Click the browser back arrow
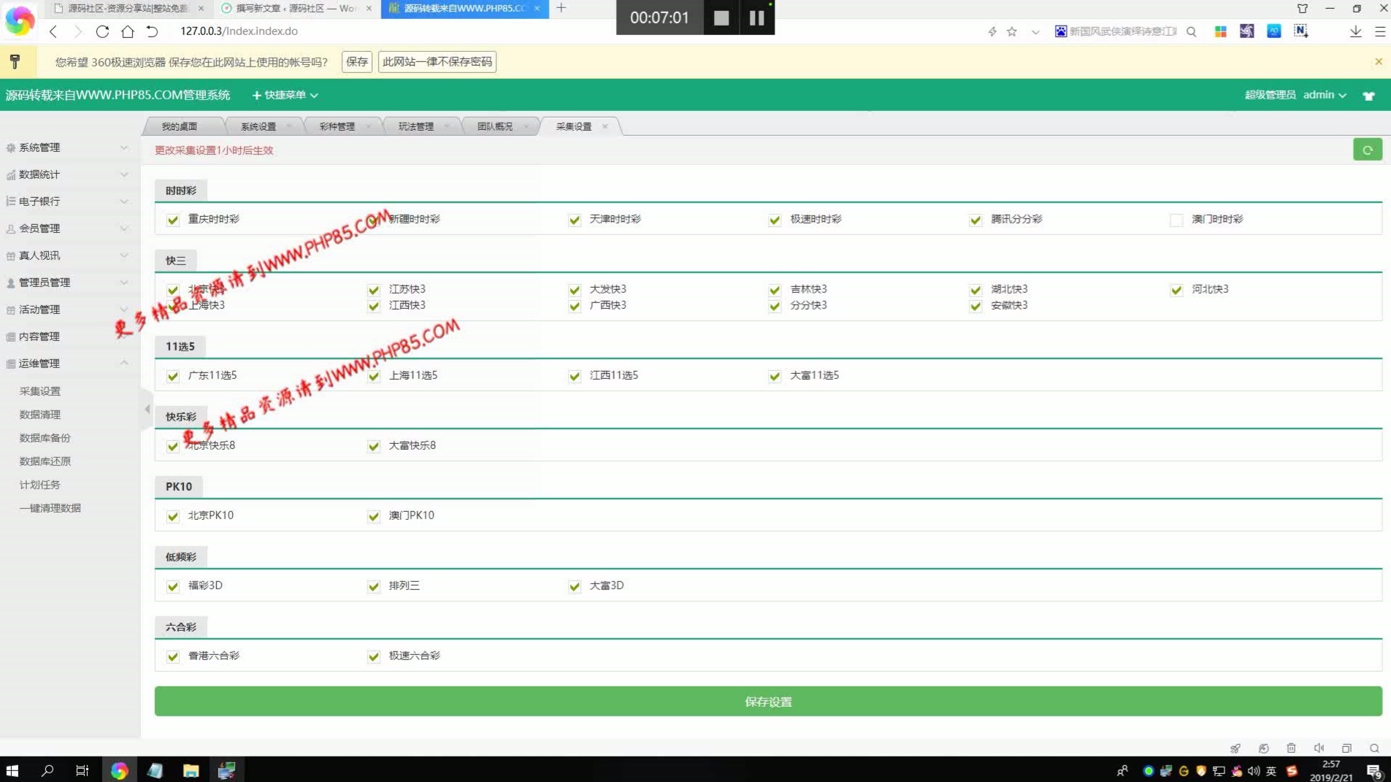The height and width of the screenshot is (782, 1391). (53, 31)
